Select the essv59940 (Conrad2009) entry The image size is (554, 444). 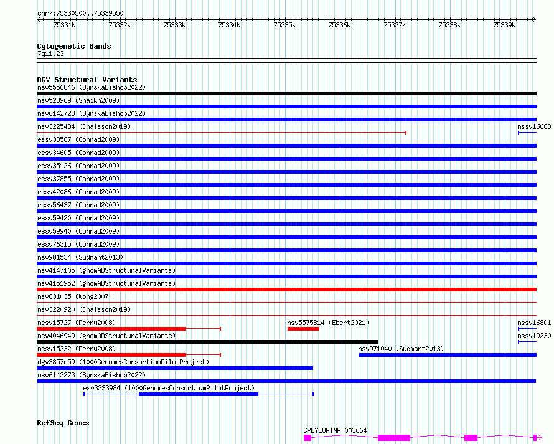point(78,231)
